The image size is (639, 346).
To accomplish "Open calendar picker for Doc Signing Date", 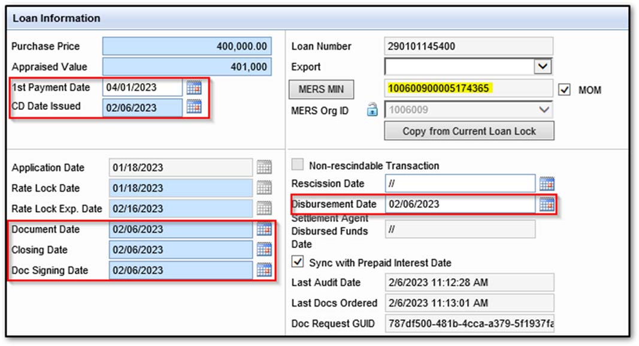I will point(264,270).
